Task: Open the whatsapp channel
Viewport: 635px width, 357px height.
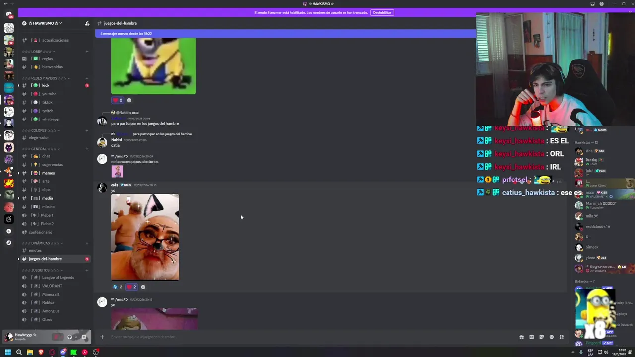Action: click(55, 119)
